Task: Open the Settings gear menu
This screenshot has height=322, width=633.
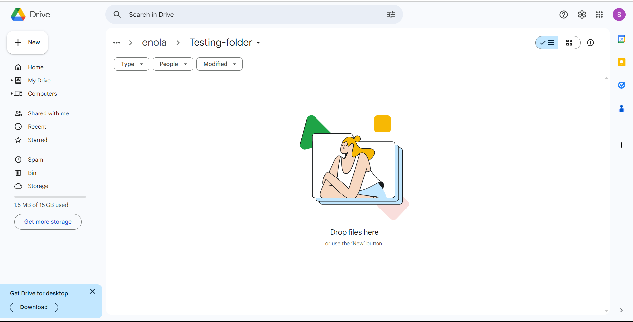Action: 582,15
